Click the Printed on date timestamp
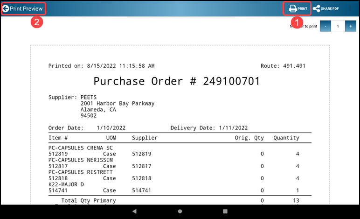360x219 pixels. (x=121, y=66)
